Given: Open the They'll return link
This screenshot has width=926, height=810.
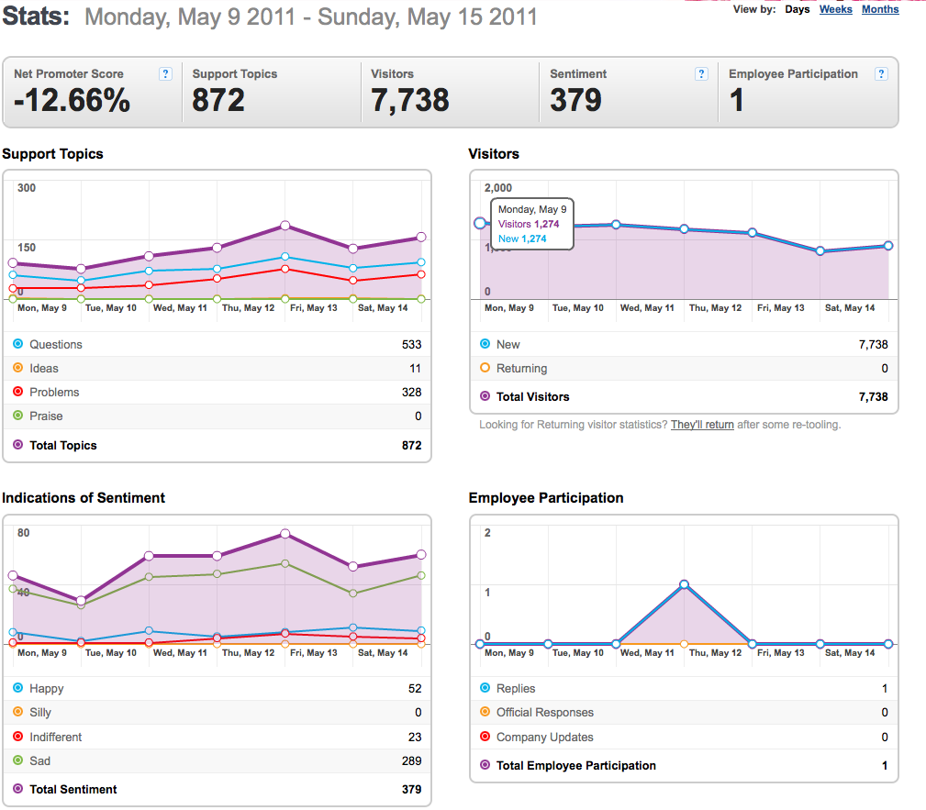Looking at the screenshot, I should point(702,425).
